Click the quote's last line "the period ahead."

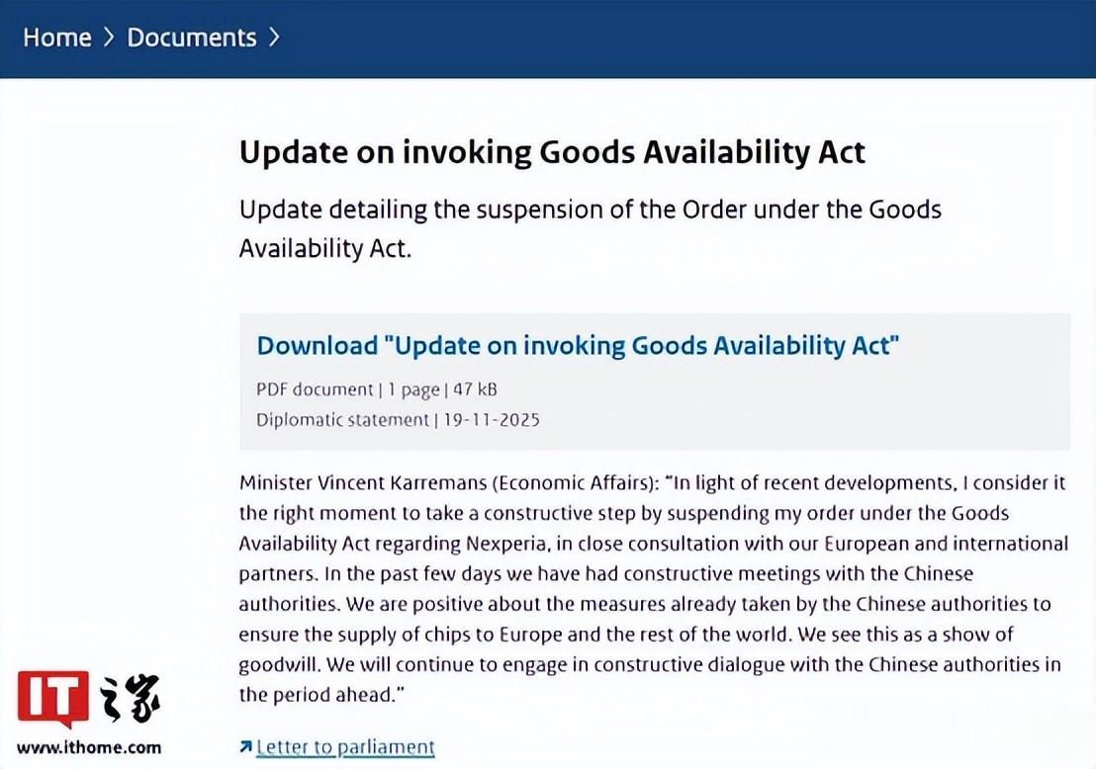click(322, 695)
